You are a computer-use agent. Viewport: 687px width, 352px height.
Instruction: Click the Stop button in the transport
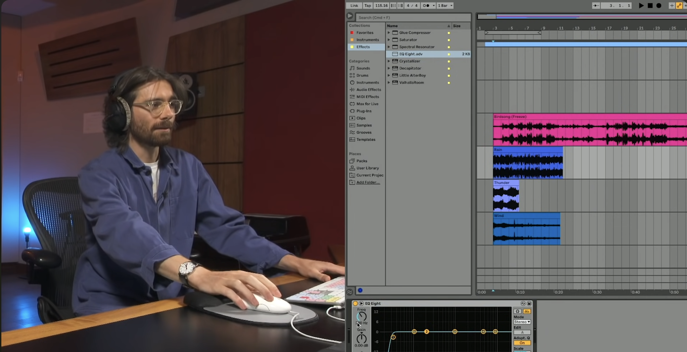coord(650,5)
